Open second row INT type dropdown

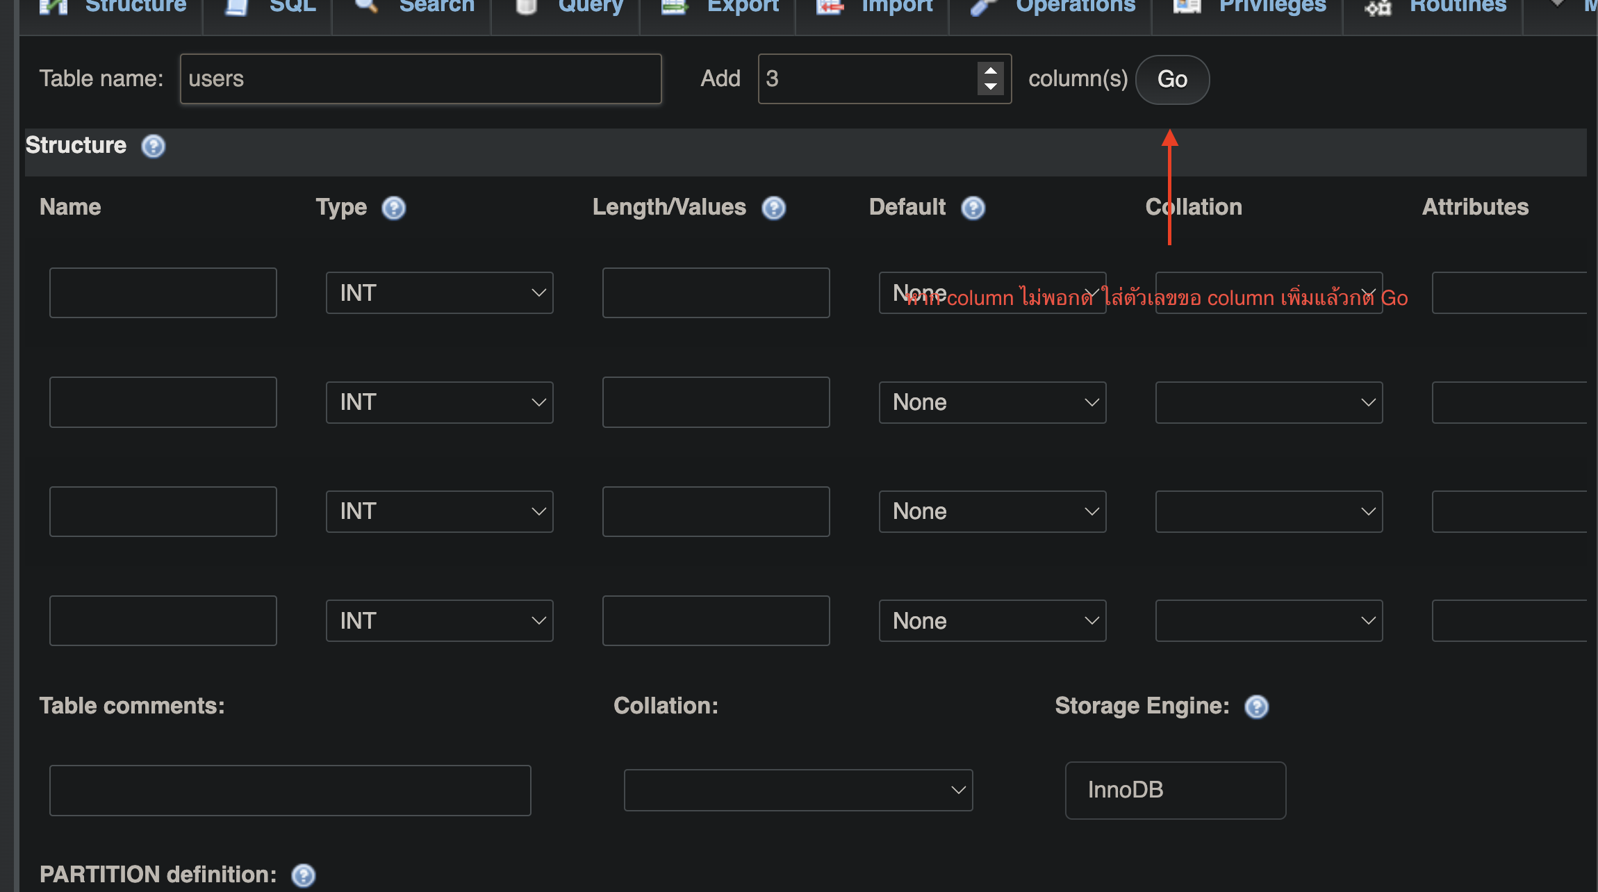pyautogui.click(x=440, y=402)
